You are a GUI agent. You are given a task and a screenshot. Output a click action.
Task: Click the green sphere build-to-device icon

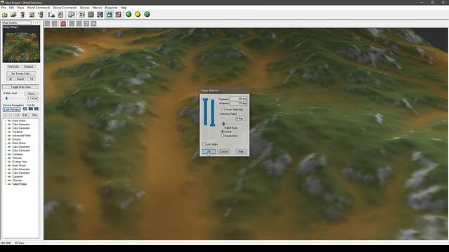(147, 14)
